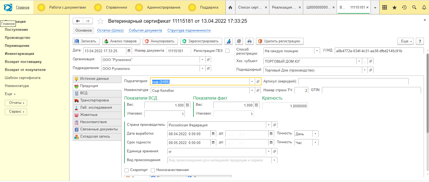Open the Хоз. субъект record

[x=371, y=61]
